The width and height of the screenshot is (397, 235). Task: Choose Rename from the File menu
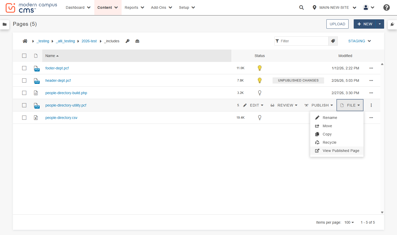[x=337, y=118]
